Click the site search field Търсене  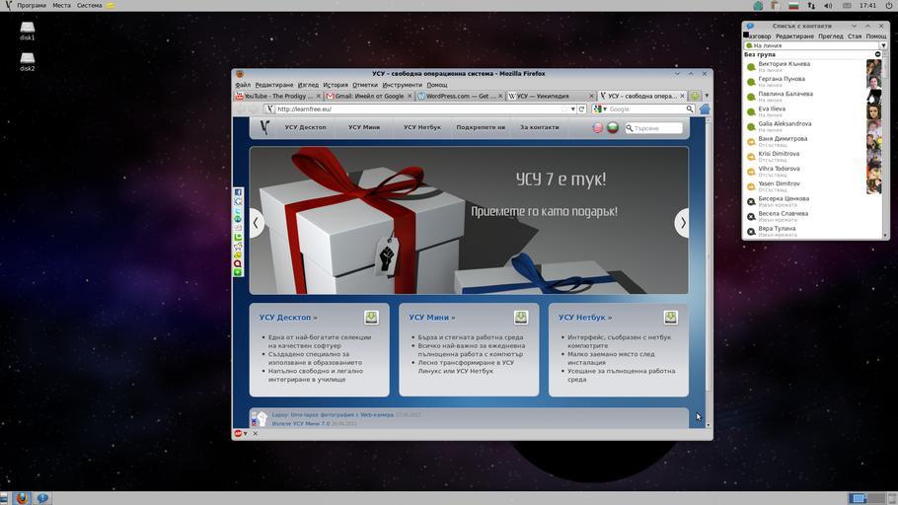655,128
